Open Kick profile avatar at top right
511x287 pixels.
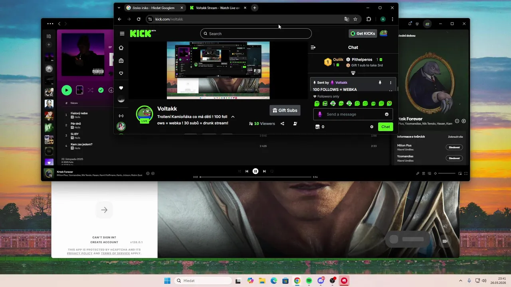pos(384,33)
